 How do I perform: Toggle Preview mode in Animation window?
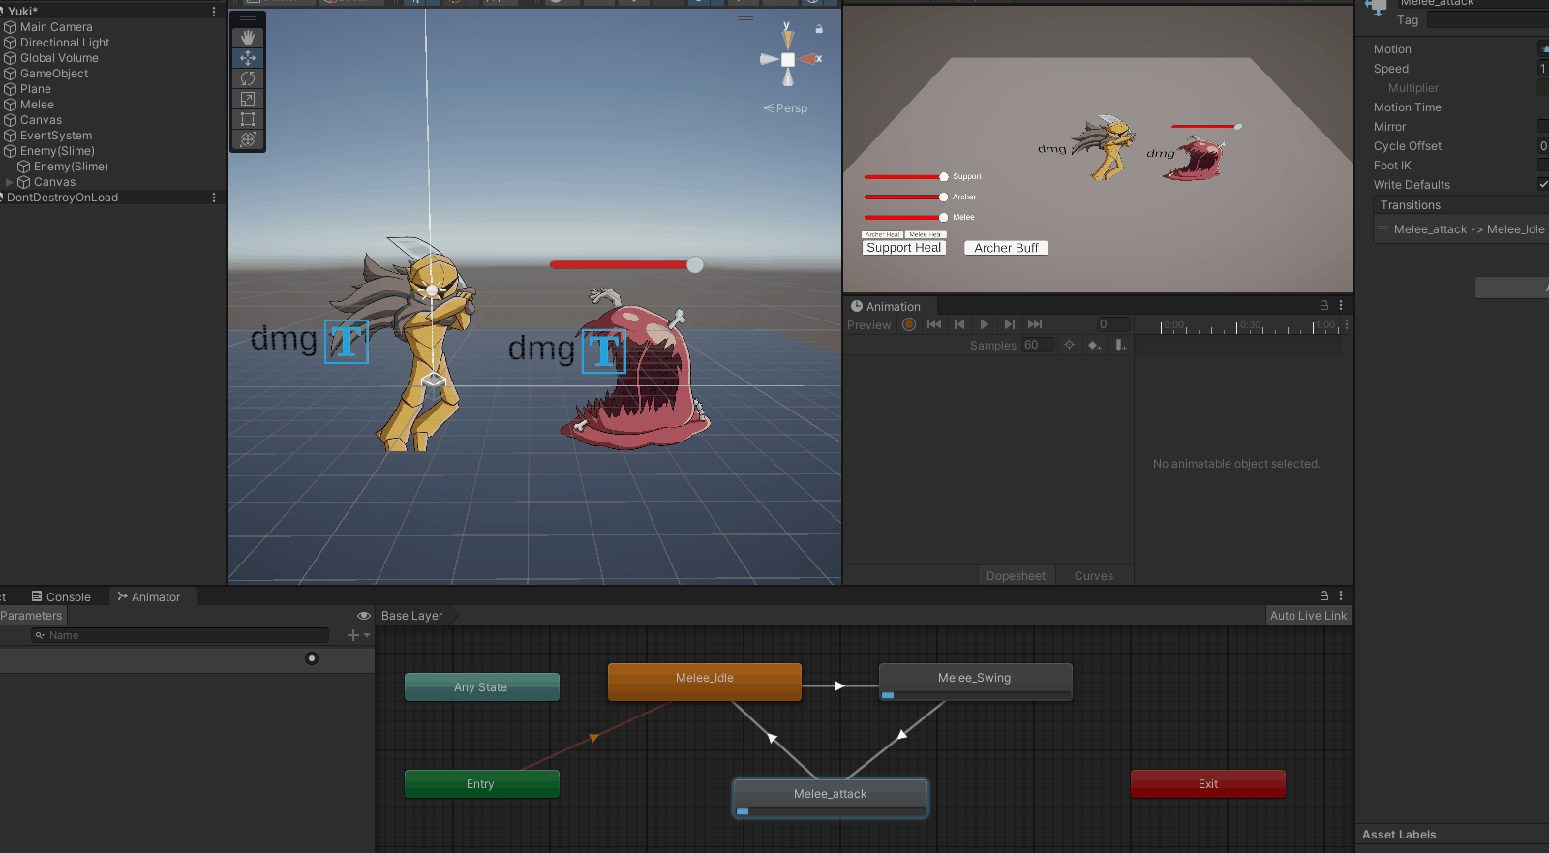[x=869, y=325]
